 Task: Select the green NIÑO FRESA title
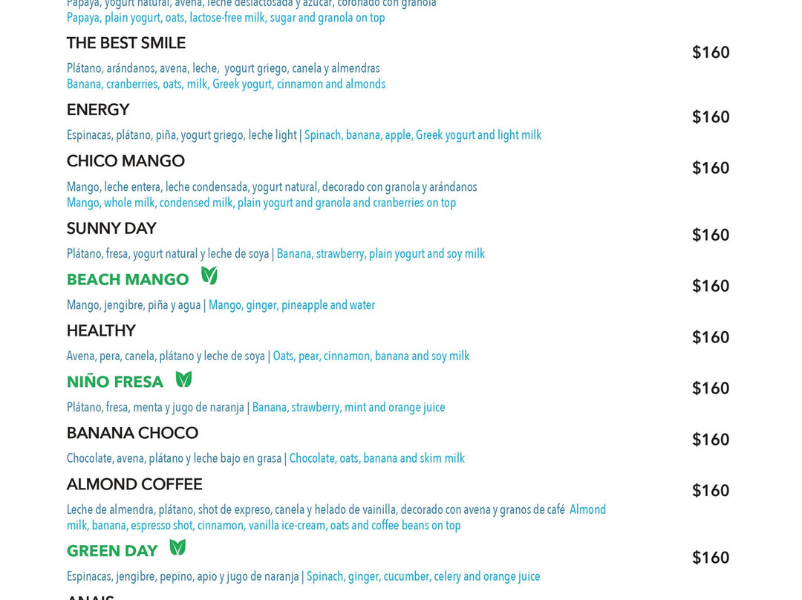[114, 382]
